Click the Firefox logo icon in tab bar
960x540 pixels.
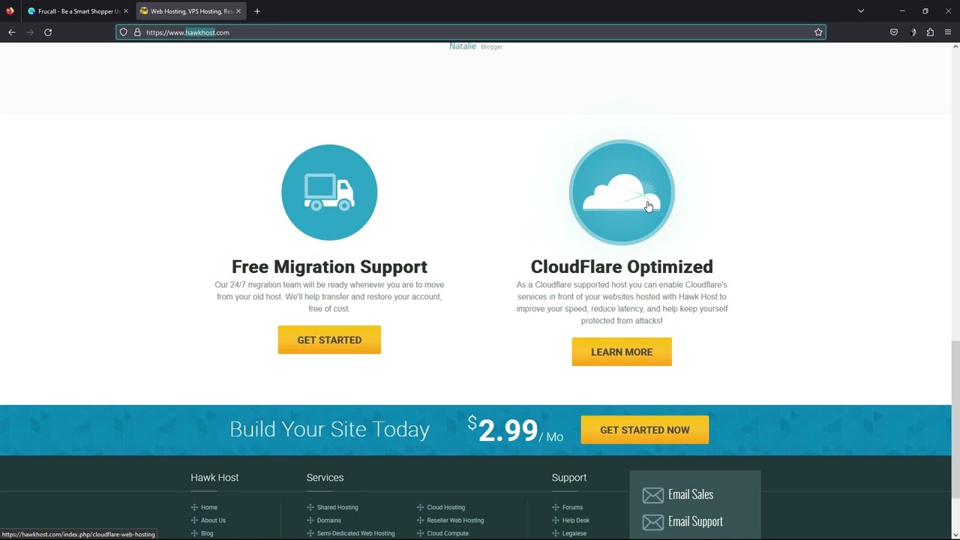click(x=10, y=11)
